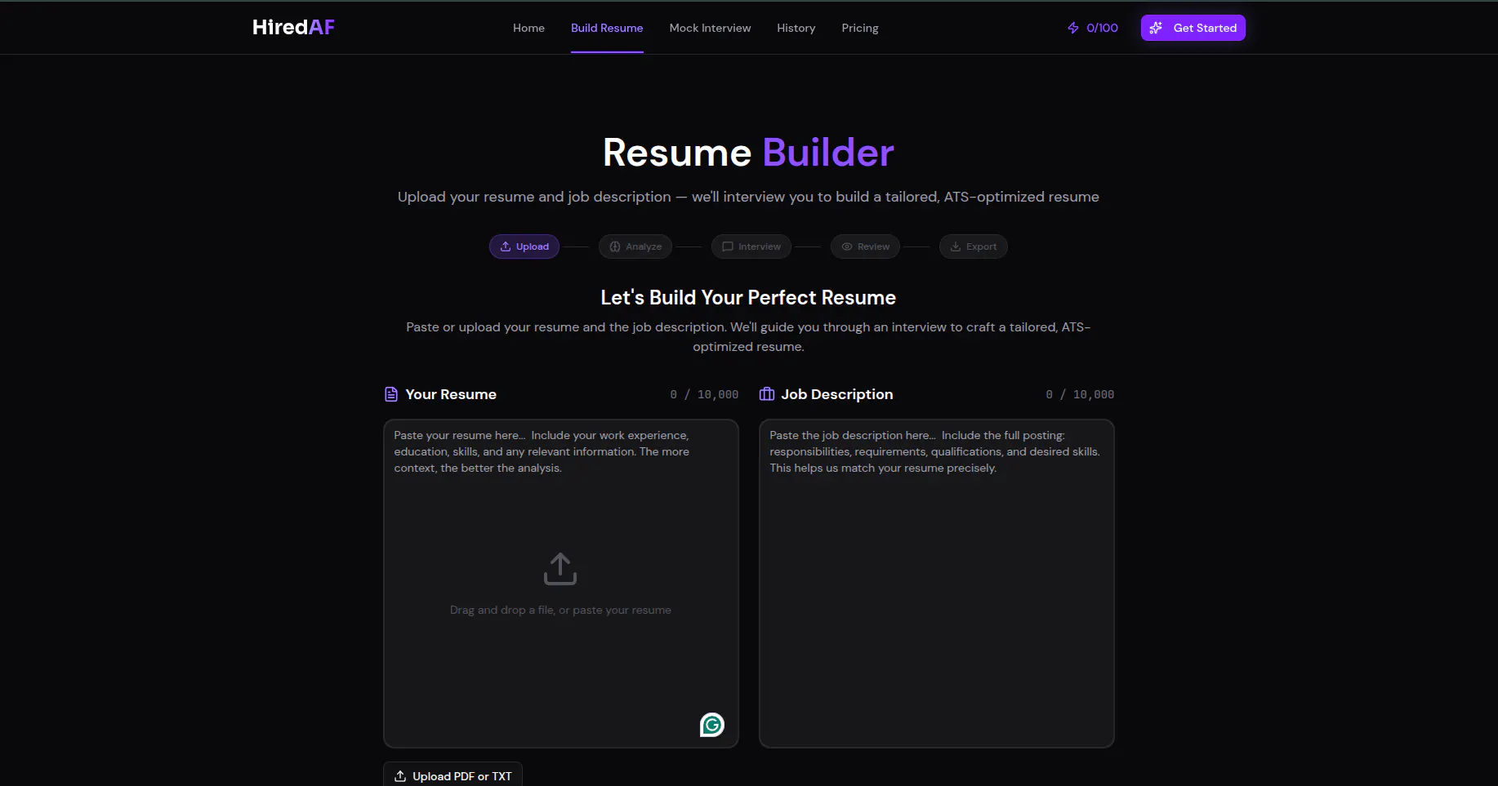The image size is (1498, 786).
Task: Select the Review step pill
Action: pyautogui.click(x=865, y=246)
